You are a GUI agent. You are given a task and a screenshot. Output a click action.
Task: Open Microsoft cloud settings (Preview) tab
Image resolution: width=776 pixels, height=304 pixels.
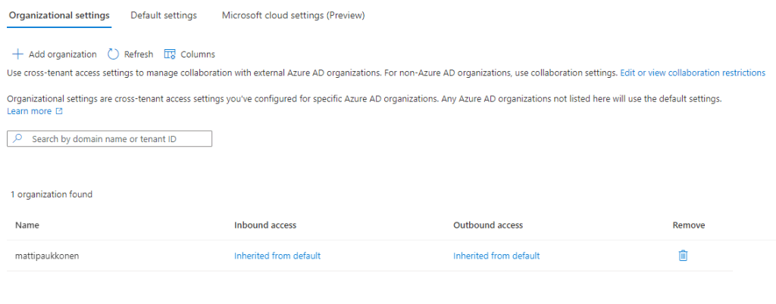293,15
